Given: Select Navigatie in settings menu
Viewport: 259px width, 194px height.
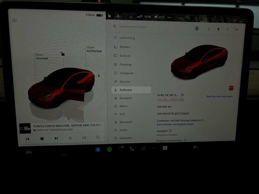Looking at the screenshot, I should (126, 98).
